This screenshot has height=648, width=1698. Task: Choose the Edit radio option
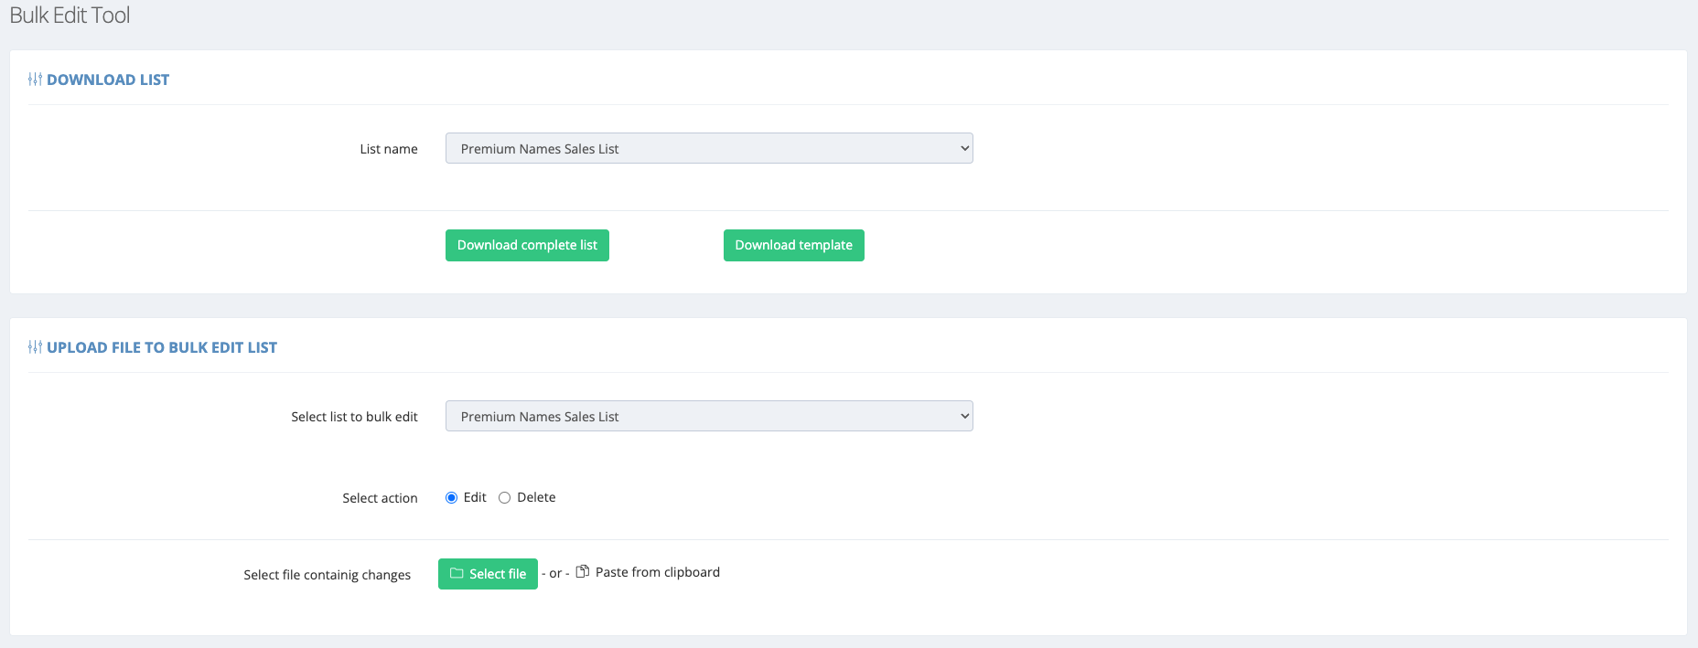451,498
